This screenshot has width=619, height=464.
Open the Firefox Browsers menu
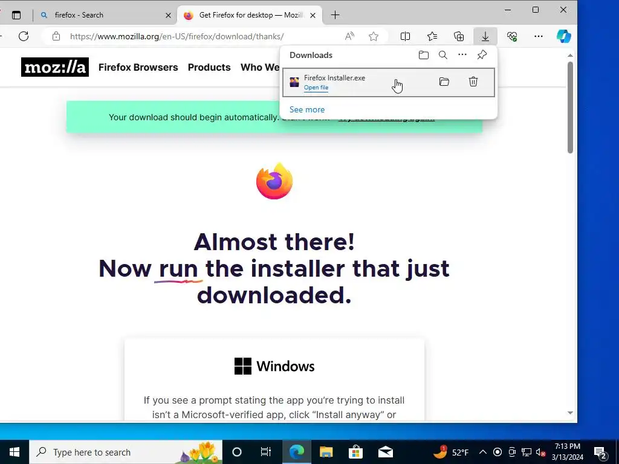pyautogui.click(x=138, y=68)
